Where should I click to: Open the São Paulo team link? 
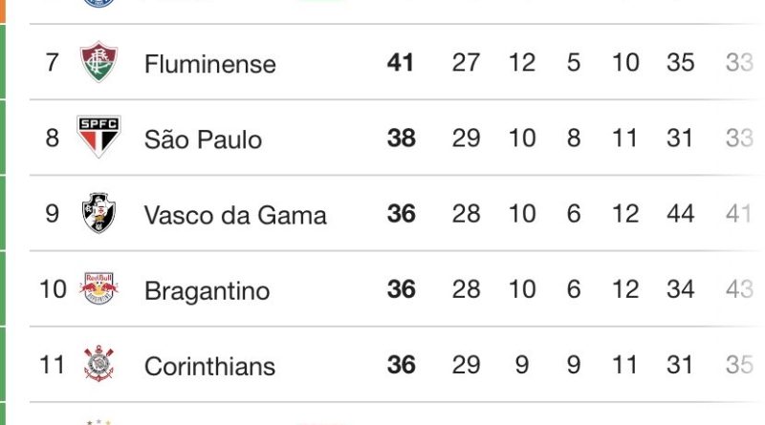pyautogui.click(x=203, y=139)
